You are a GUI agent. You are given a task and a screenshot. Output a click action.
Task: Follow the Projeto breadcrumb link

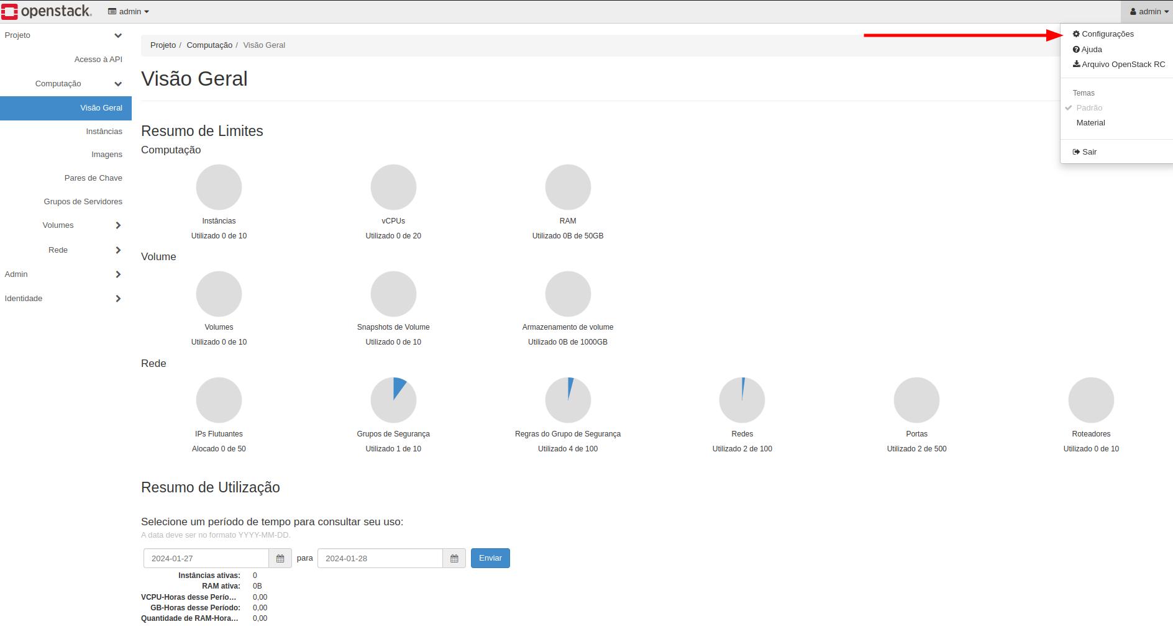click(163, 45)
